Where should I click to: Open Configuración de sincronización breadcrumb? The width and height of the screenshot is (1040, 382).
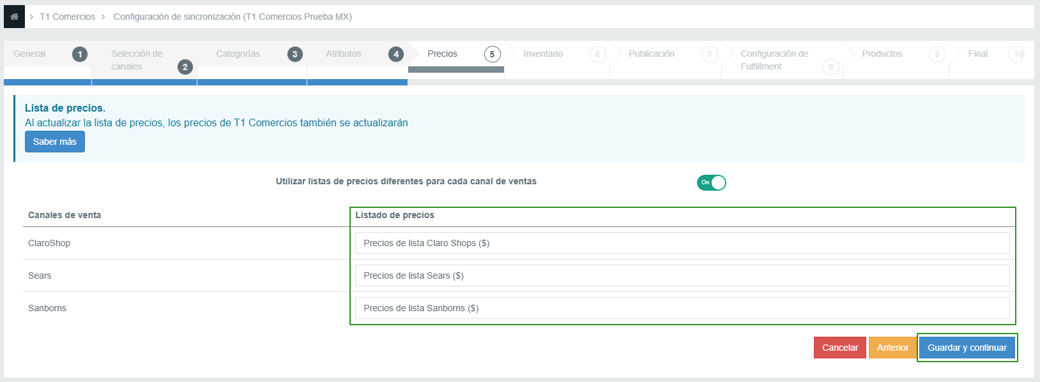(x=233, y=17)
